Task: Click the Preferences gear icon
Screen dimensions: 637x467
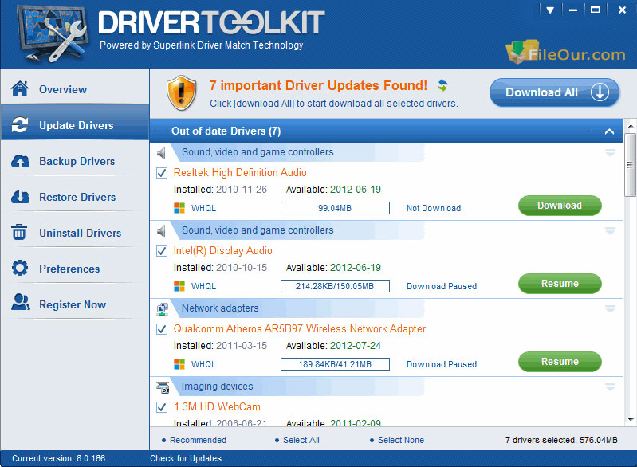Action: pyautogui.click(x=20, y=268)
